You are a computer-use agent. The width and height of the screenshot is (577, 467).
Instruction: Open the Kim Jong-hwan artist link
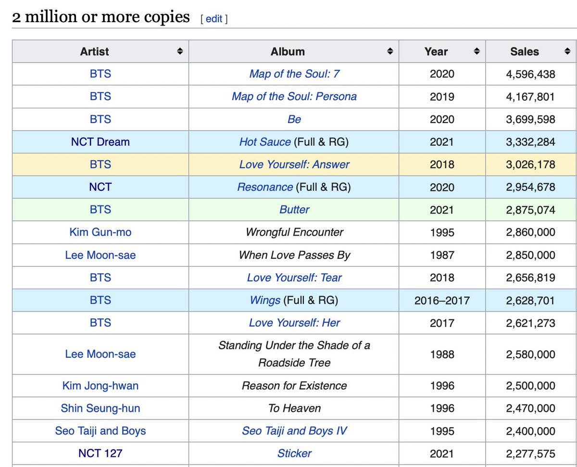tap(100, 386)
